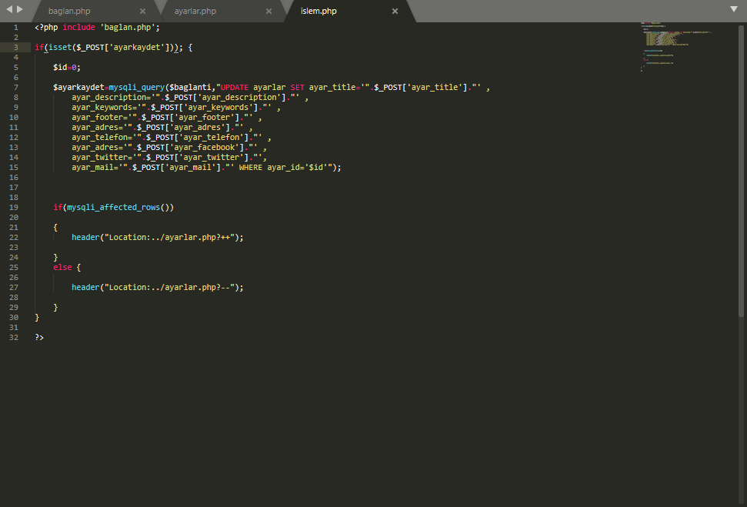Click header line with 'ayarlar.php?++'
The height and width of the screenshot is (507, 747).
(157, 237)
